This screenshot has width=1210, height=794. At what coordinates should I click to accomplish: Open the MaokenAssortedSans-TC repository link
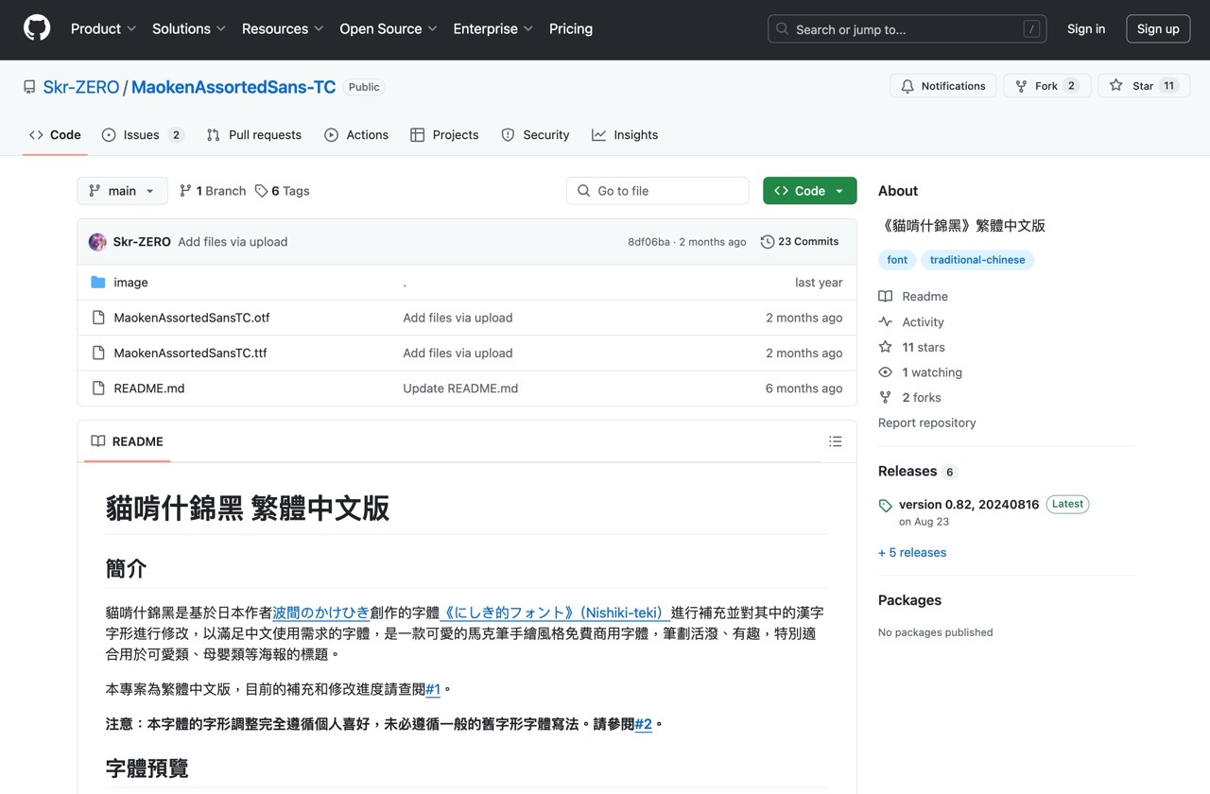tap(233, 87)
